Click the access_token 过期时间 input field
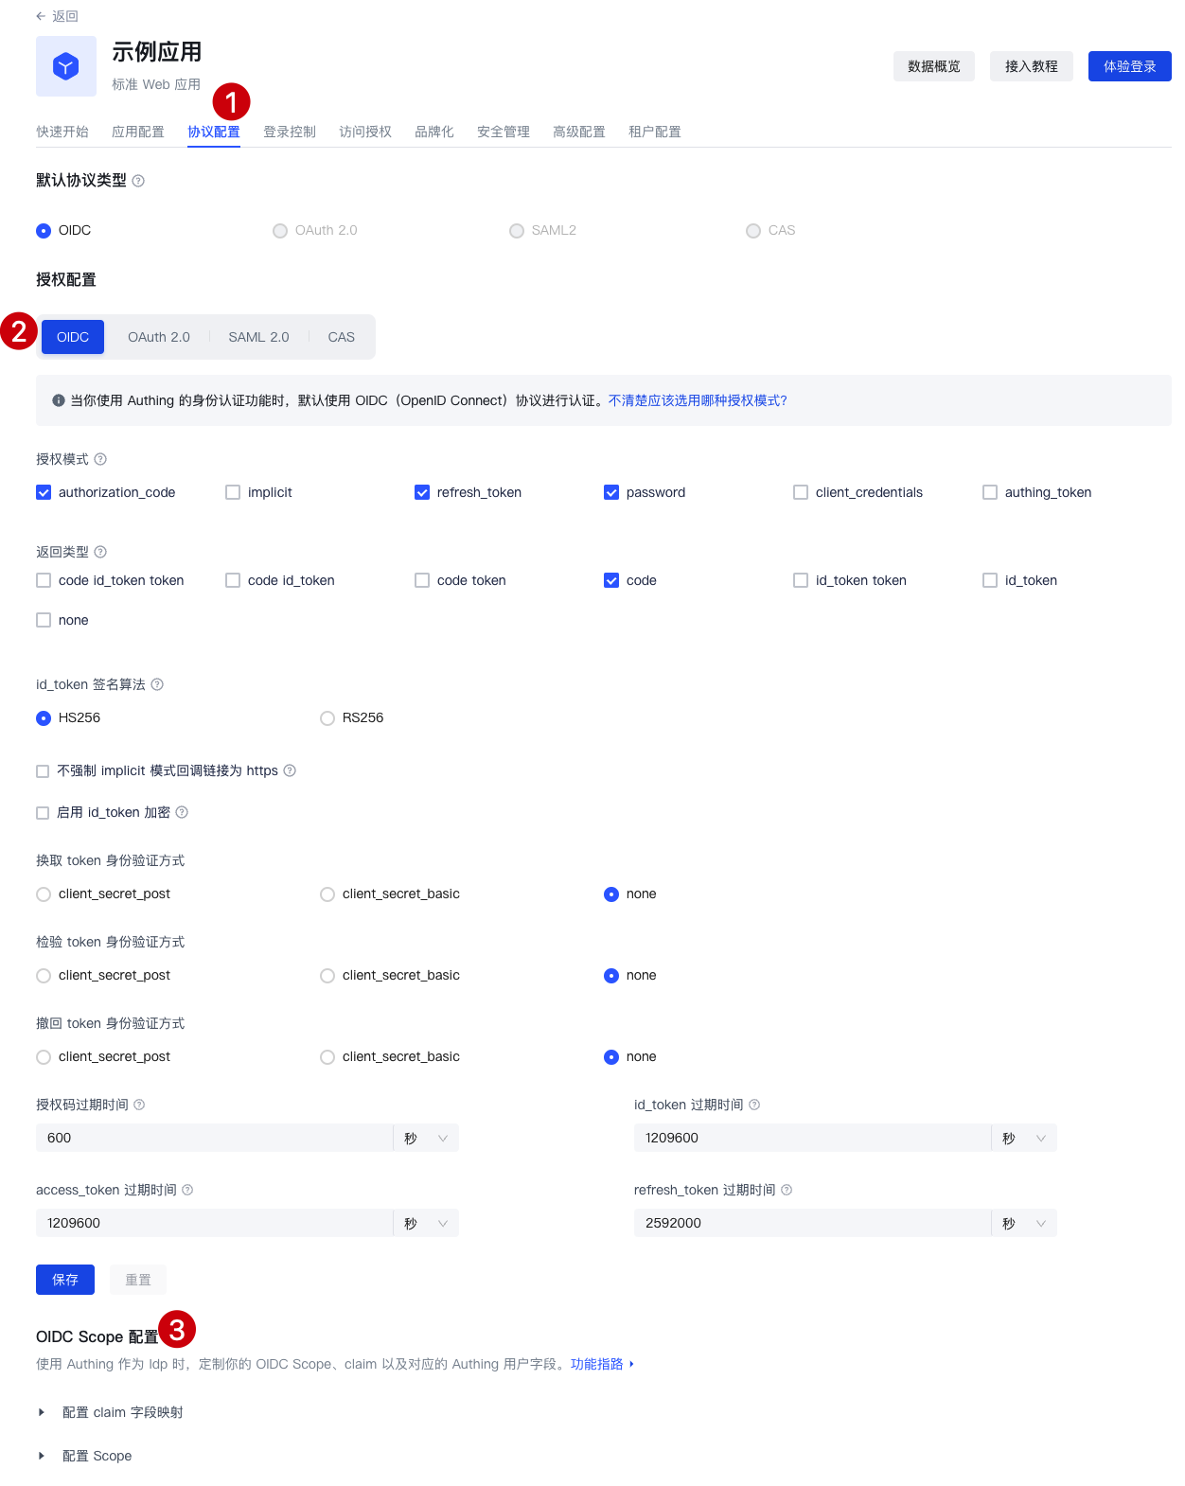Viewport: 1185px width, 1486px height. click(214, 1223)
